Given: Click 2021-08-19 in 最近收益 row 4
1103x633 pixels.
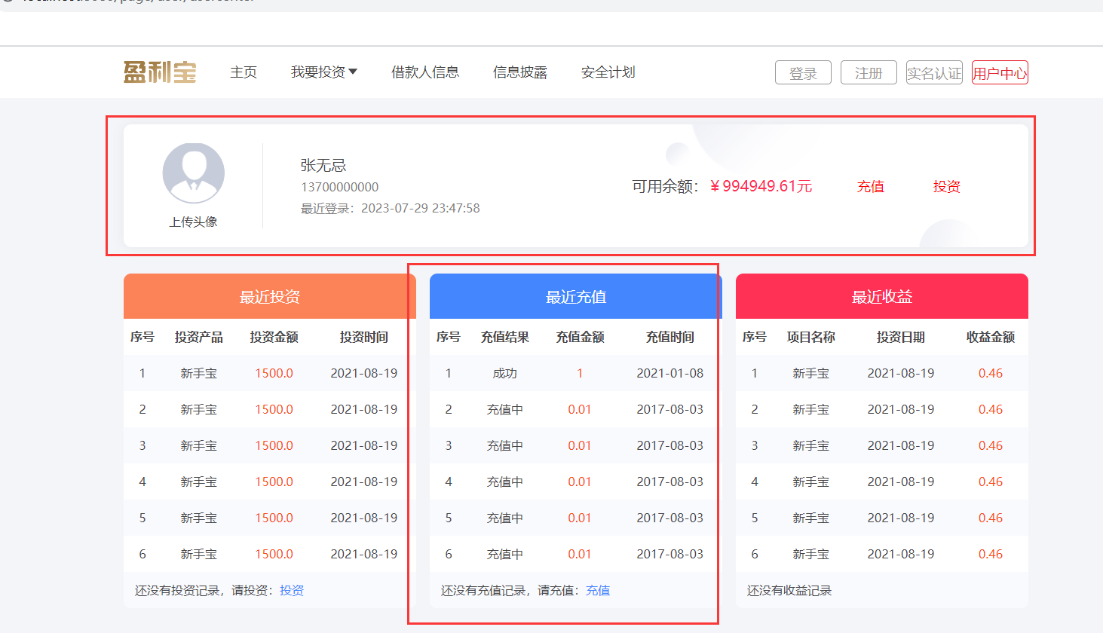Looking at the screenshot, I should [x=901, y=482].
